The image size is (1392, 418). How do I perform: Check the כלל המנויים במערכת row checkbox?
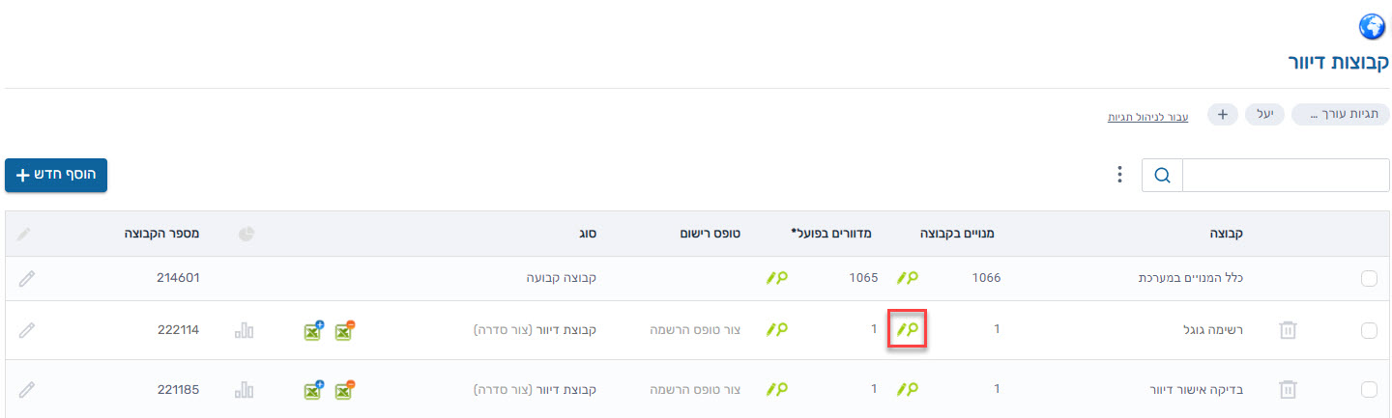[1369, 278]
